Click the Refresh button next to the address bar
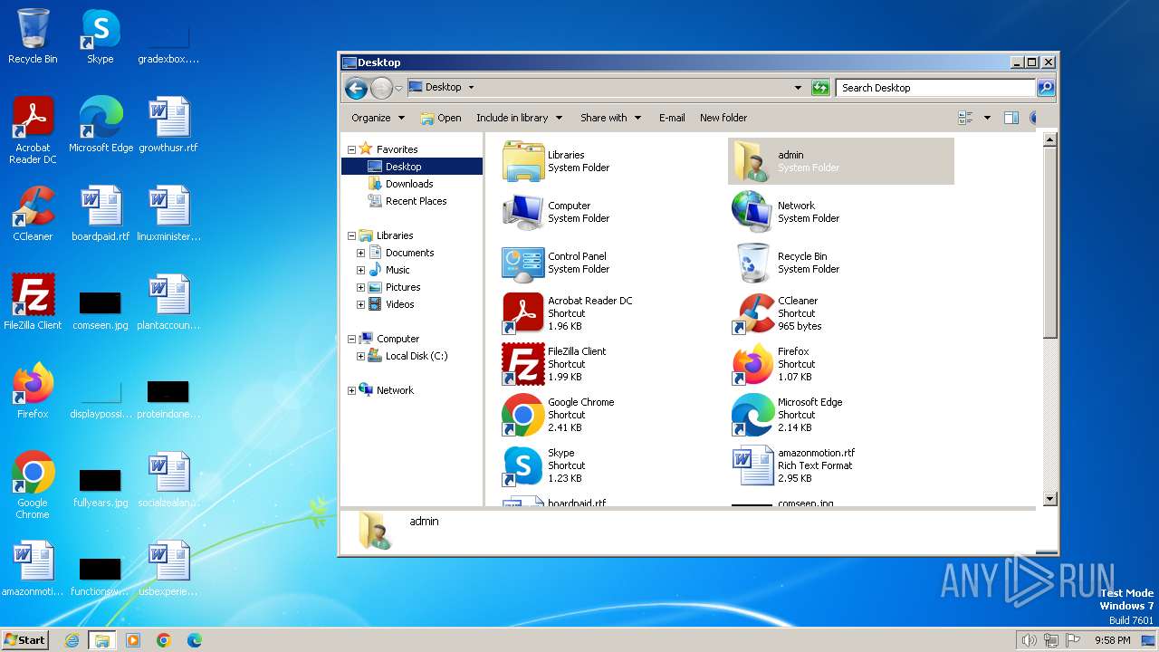Image resolution: width=1159 pixels, height=652 pixels. 820,88
